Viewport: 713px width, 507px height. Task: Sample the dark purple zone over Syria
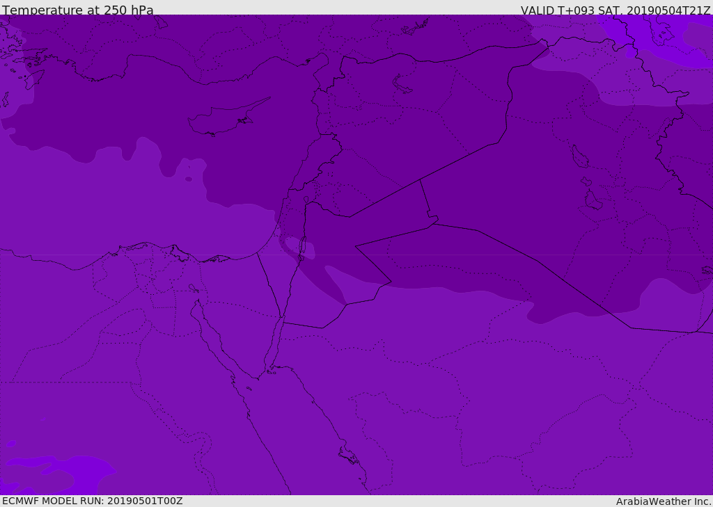click(x=390, y=139)
